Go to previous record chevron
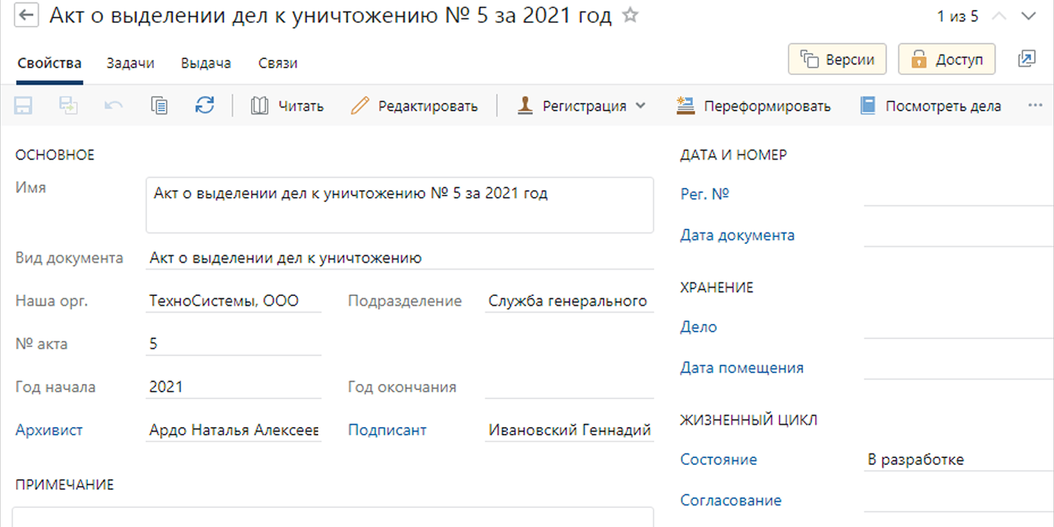 tap(999, 17)
